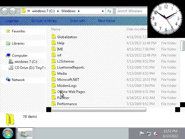Select the inf folder name
The height and width of the screenshot is (139, 185).
click(x=59, y=55)
